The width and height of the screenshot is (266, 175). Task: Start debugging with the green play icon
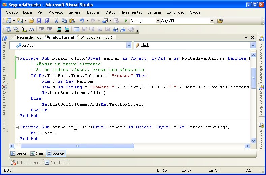pos(126,21)
